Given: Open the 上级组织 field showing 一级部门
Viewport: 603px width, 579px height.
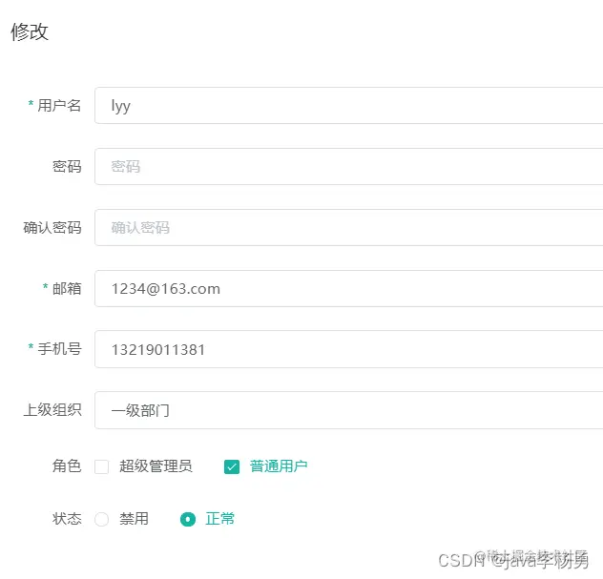Looking at the screenshot, I should tap(349, 410).
